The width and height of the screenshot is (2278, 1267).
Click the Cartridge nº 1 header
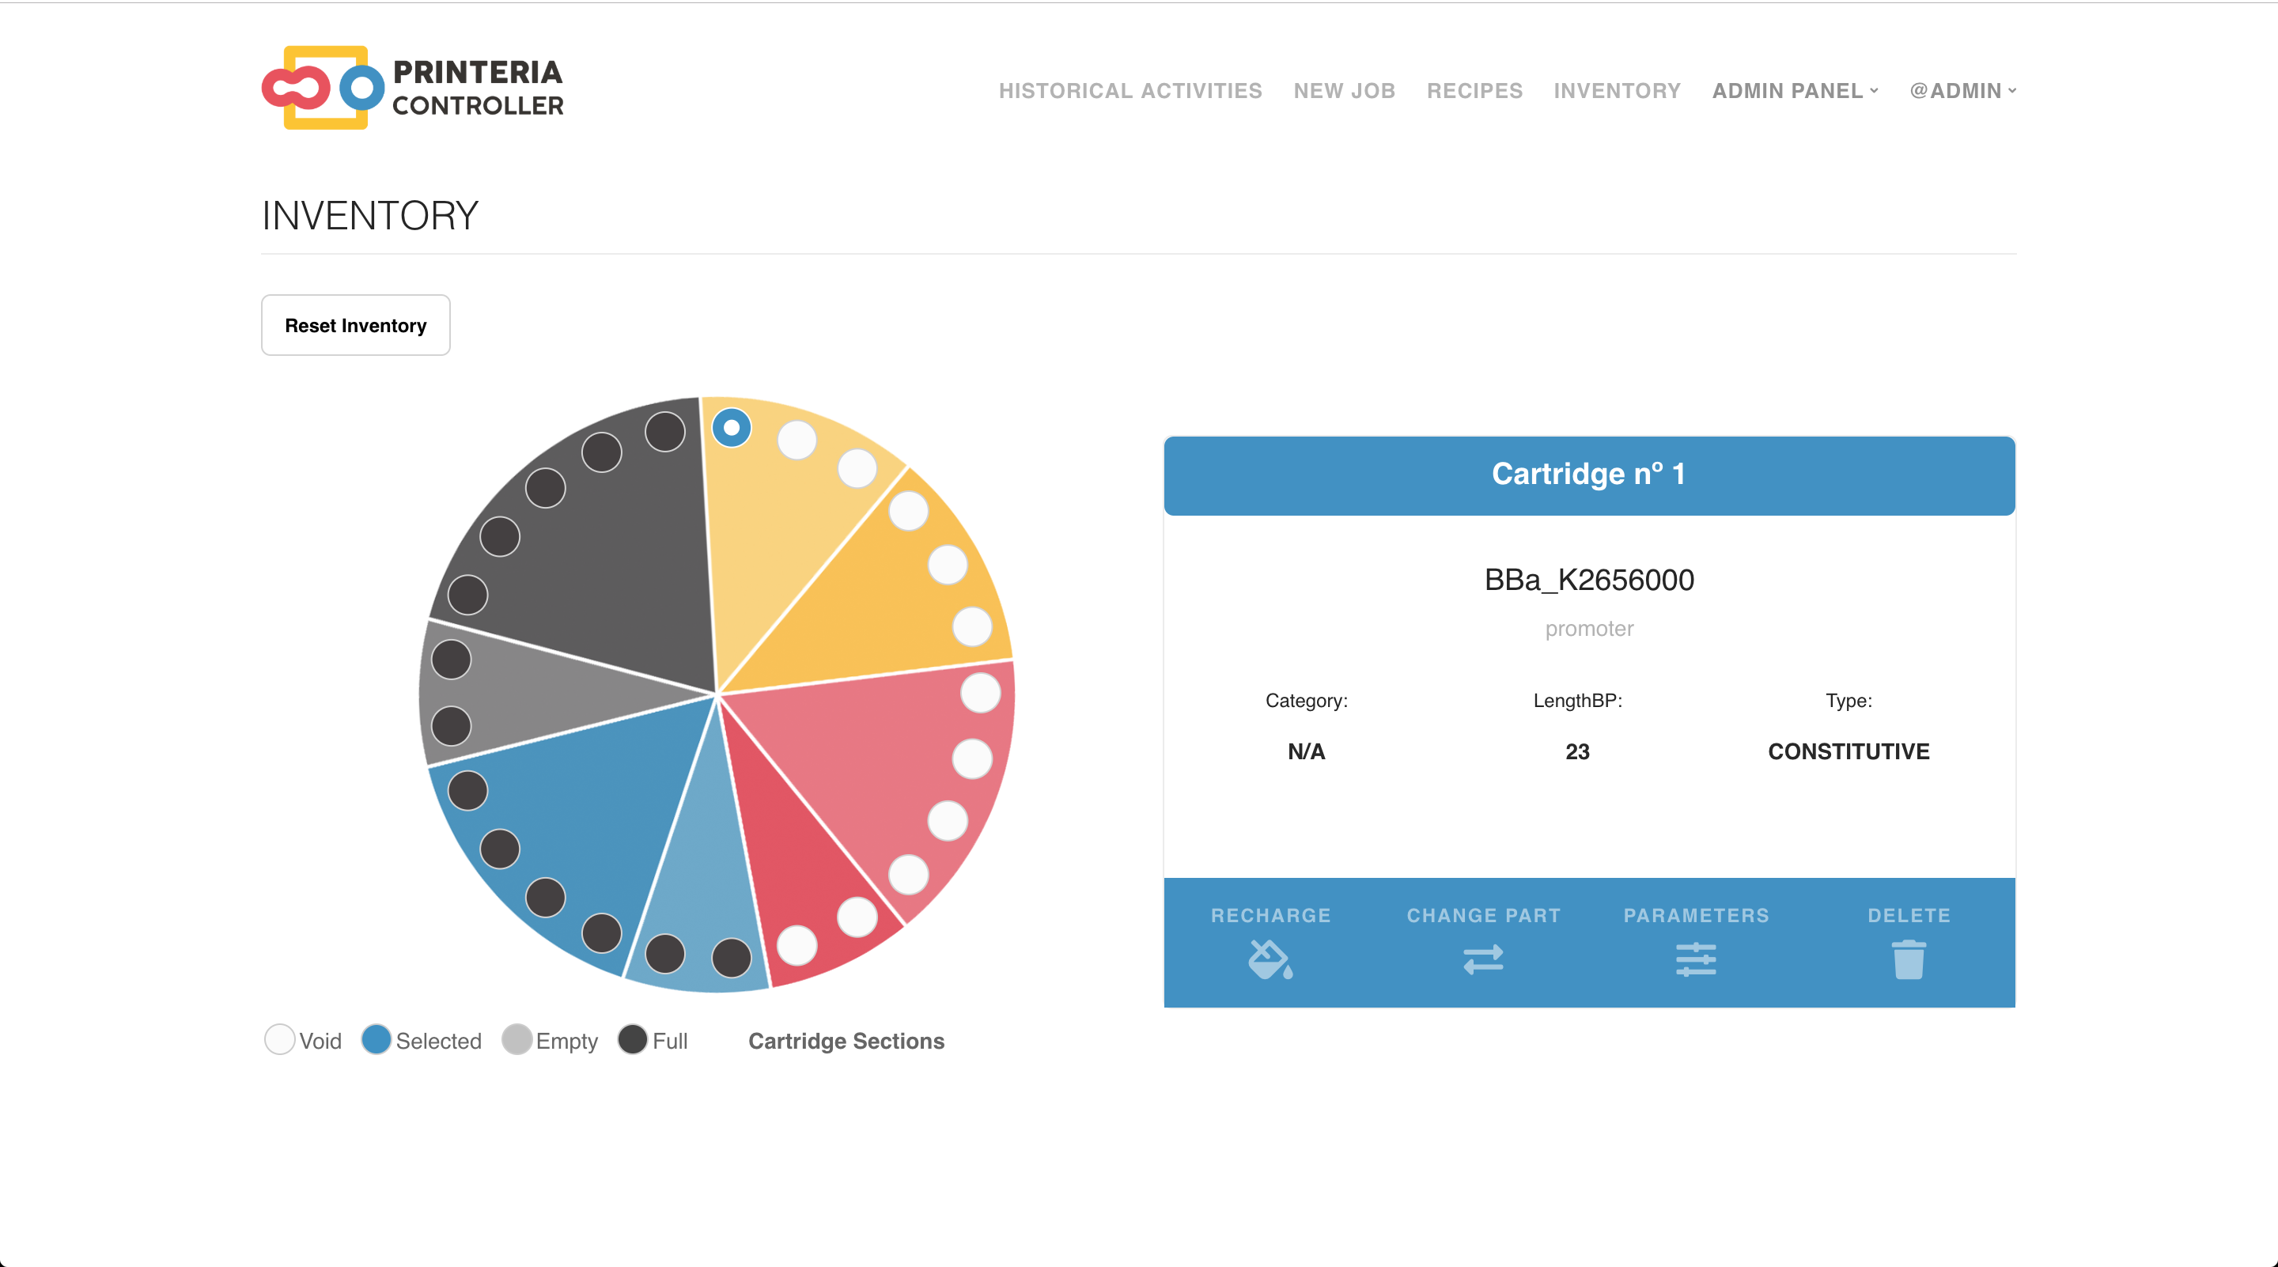click(1588, 475)
